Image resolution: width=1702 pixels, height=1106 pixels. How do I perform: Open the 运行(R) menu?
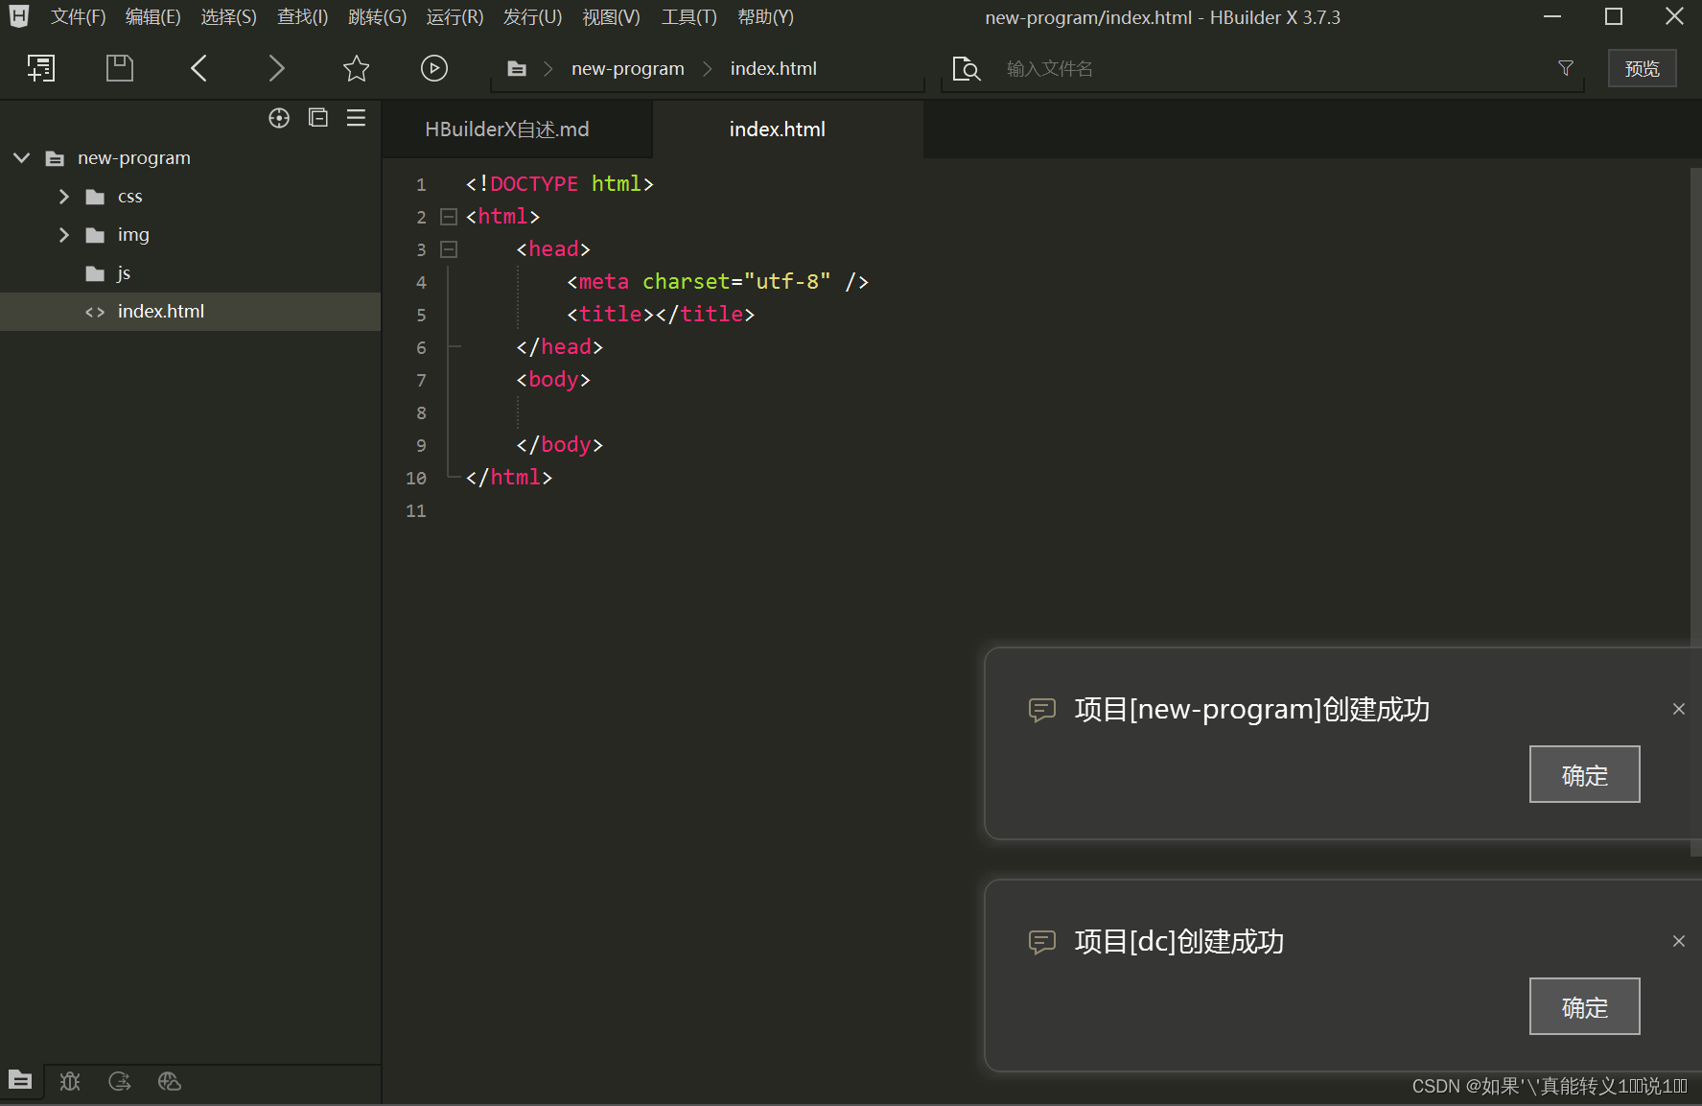click(455, 17)
